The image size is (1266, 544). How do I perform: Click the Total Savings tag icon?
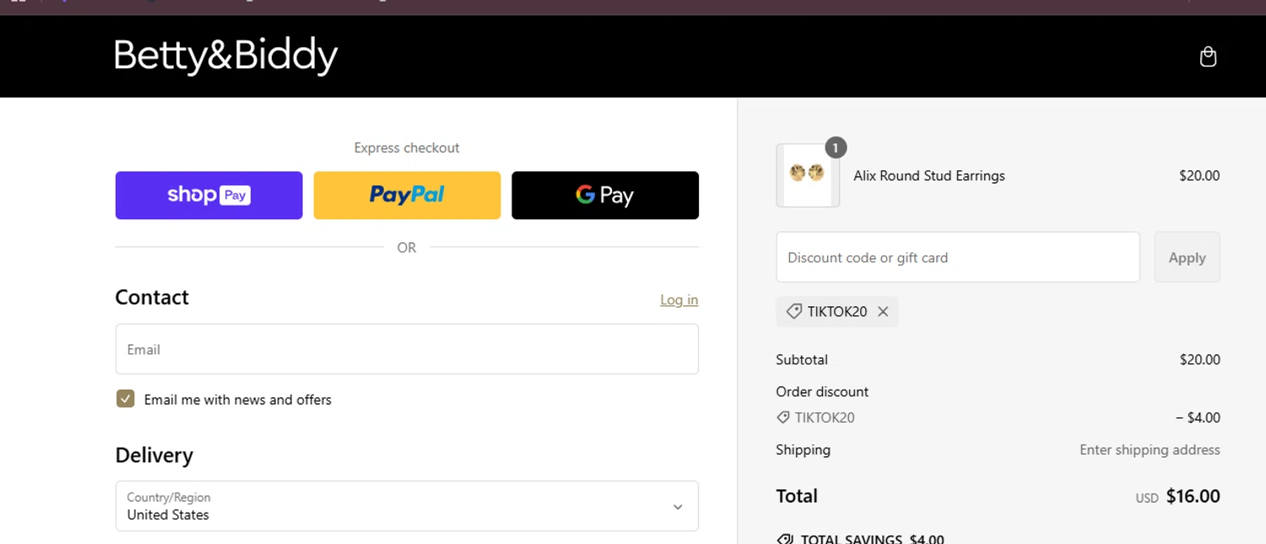[x=785, y=539]
